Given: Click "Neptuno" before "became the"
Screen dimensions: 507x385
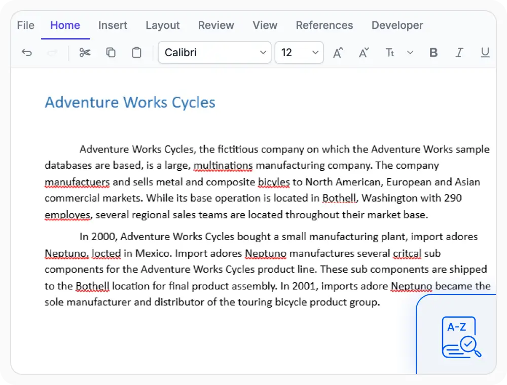Looking at the screenshot, I should (x=411, y=286).
